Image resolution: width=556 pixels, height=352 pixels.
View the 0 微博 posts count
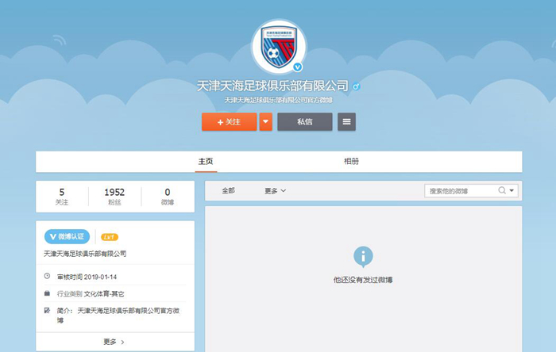click(x=168, y=197)
